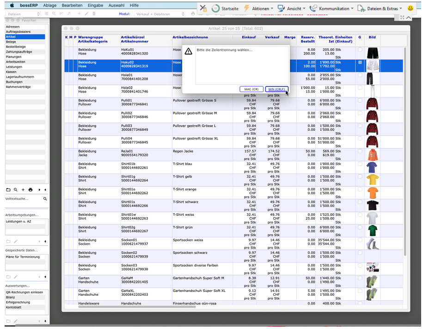Choose the MAC (CR) button
Viewport: 423px width, 329px height.
point(251,89)
